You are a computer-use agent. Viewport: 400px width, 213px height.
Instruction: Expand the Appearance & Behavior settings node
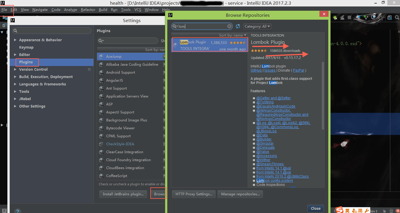click(15, 40)
